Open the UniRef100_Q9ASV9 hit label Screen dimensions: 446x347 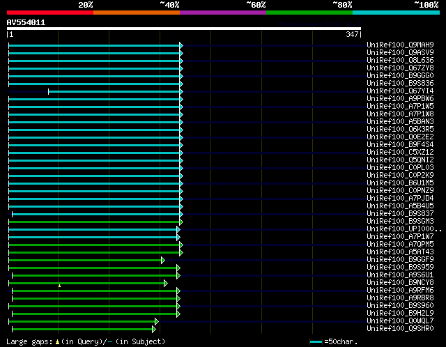pos(400,53)
